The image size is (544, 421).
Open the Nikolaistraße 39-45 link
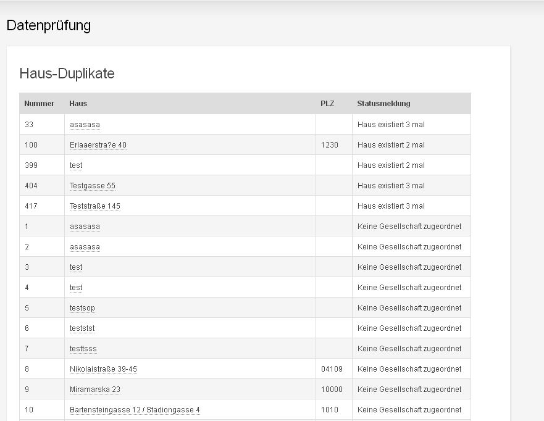click(103, 369)
